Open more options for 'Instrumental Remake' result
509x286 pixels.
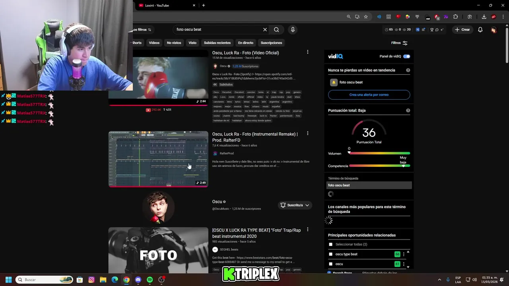(307, 133)
